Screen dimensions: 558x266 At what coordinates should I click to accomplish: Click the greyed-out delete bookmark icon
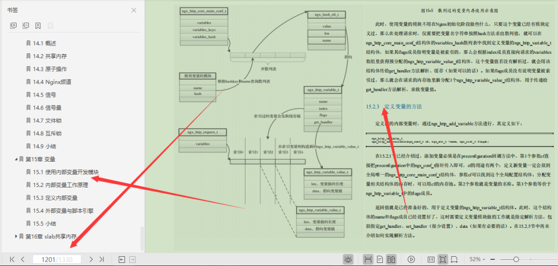(x=50, y=26)
